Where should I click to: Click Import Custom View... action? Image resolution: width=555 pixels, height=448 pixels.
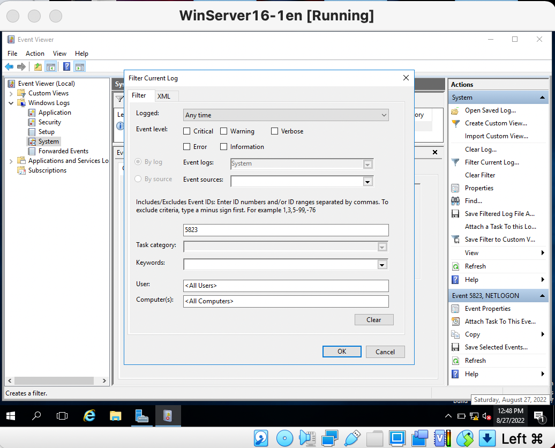[x=497, y=136]
